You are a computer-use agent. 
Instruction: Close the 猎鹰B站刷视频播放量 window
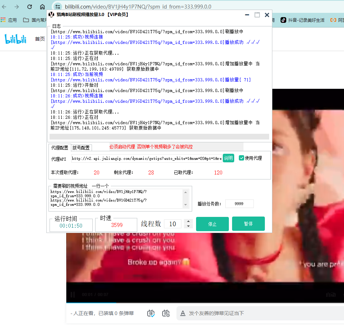point(267,15)
